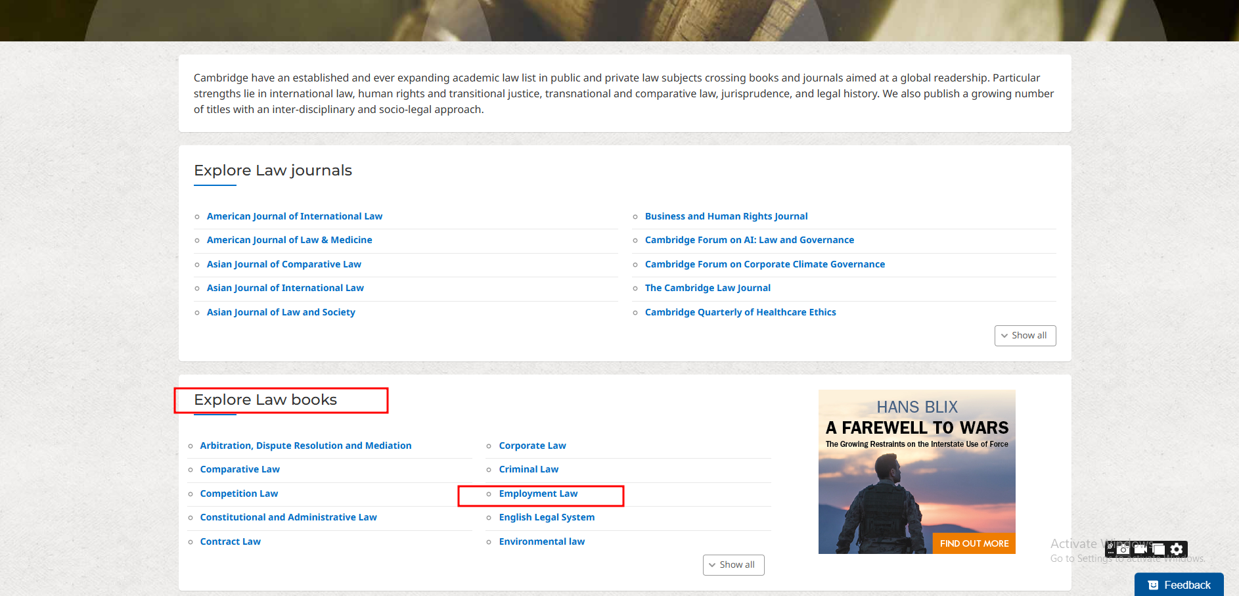Viewport: 1239px width, 596px height.
Task: Click the smiley icon on Feedback button
Action: coord(1153,585)
